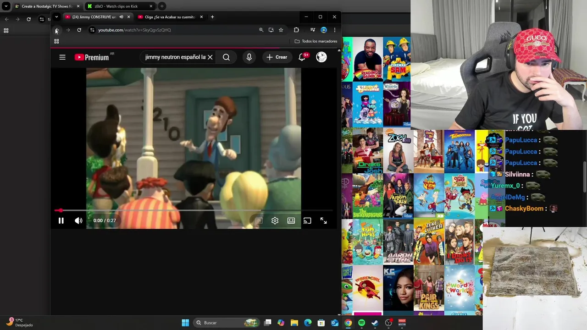
Task: Click the 0:00 / 0:27 time display
Action: tap(105, 221)
